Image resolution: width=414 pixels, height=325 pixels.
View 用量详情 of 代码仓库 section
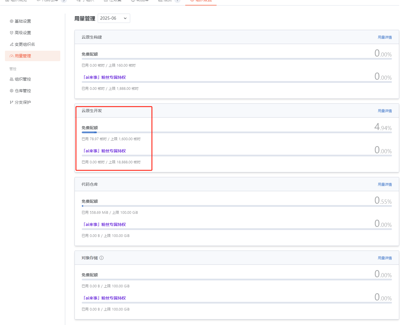point(384,185)
